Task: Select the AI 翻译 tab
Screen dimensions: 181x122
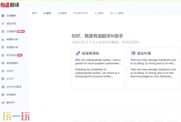Action: [x=47, y=13]
